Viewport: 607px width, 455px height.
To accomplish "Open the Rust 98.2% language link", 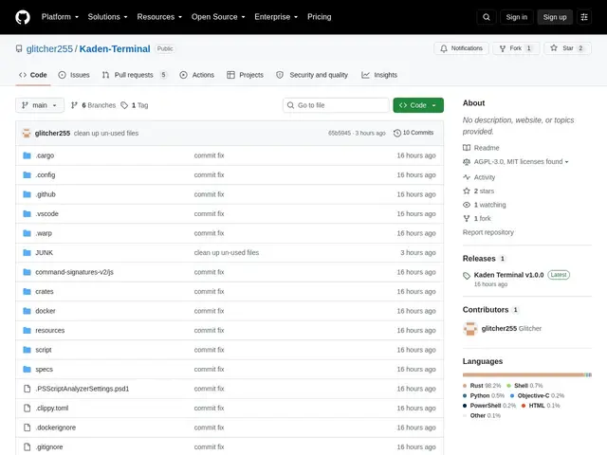I will coord(482,386).
